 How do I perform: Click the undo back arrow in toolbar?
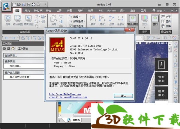point(6,38)
